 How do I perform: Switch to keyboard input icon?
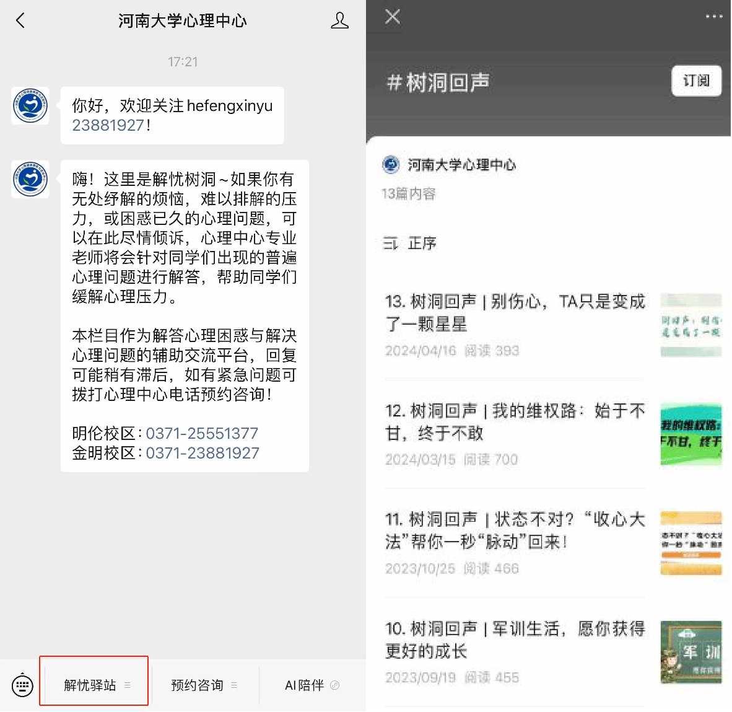[x=22, y=685]
